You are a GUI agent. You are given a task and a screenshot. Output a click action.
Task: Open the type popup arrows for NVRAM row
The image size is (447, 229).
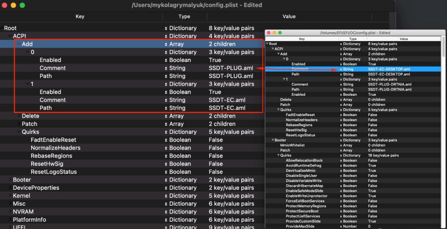pyautogui.click(x=166, y=212)
